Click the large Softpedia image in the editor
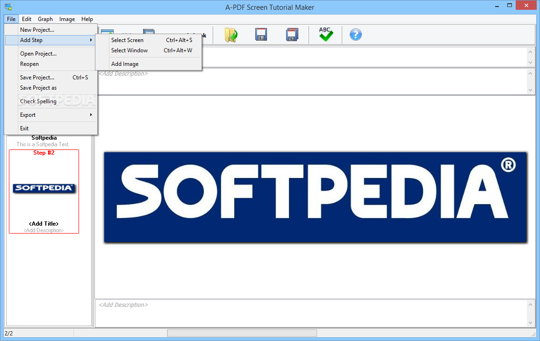 (316, 197)
